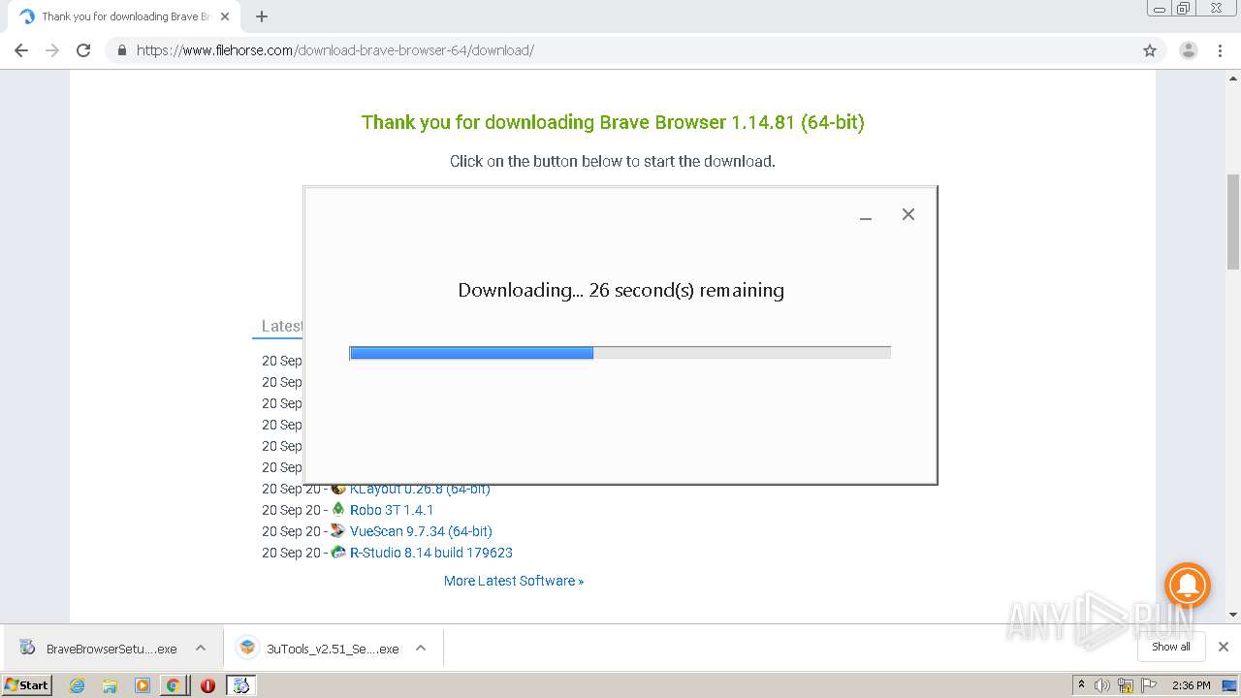Open the red Opera-style taskbar icon
The height and width of the screenshot is (698, 1241).
tap(207, 685)
